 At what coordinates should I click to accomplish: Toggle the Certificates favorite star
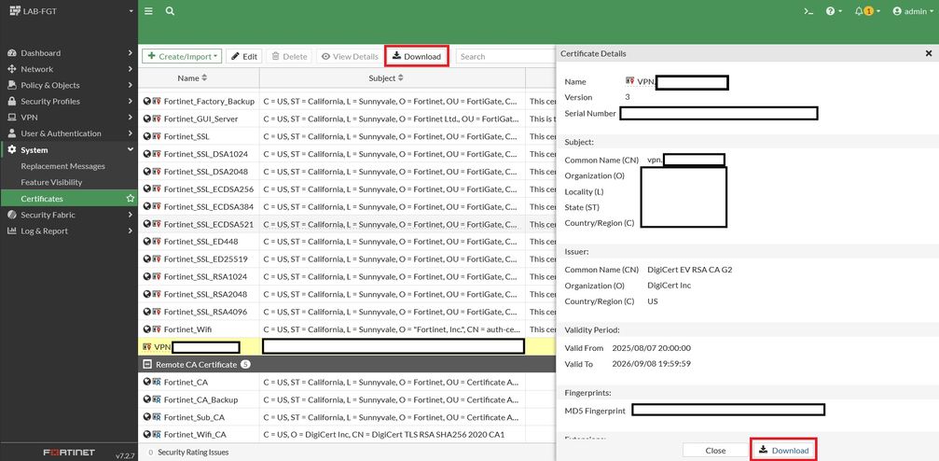(130, 199)
